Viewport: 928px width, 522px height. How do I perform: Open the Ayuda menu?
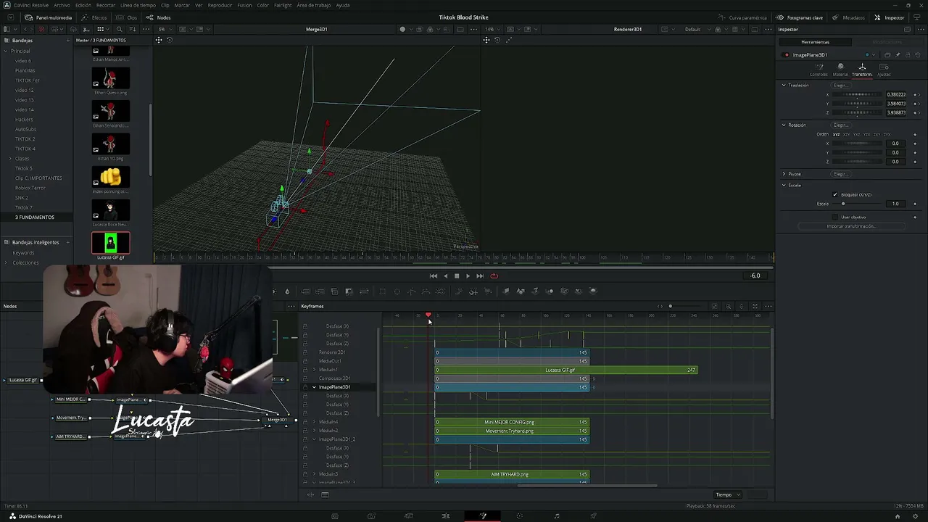coord(343,5)
